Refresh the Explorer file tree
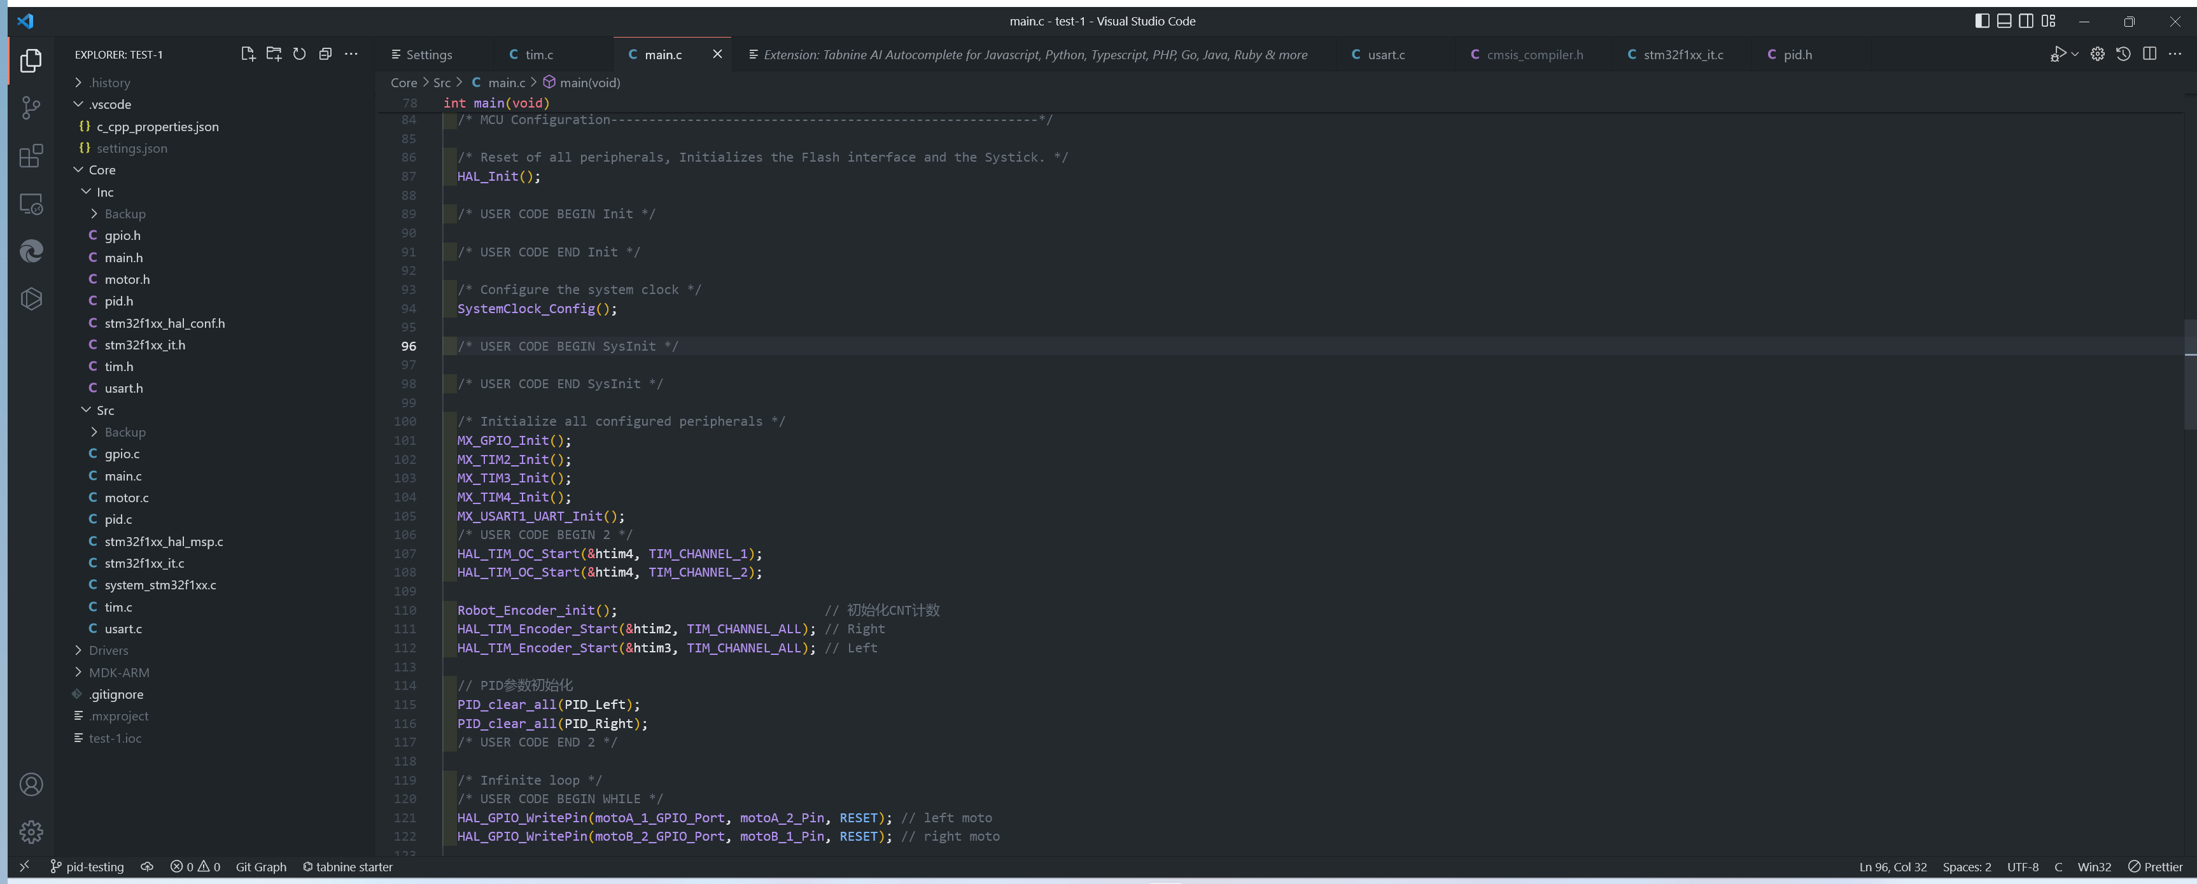Viewport: 2197px width, 884px height. [299, 53]
